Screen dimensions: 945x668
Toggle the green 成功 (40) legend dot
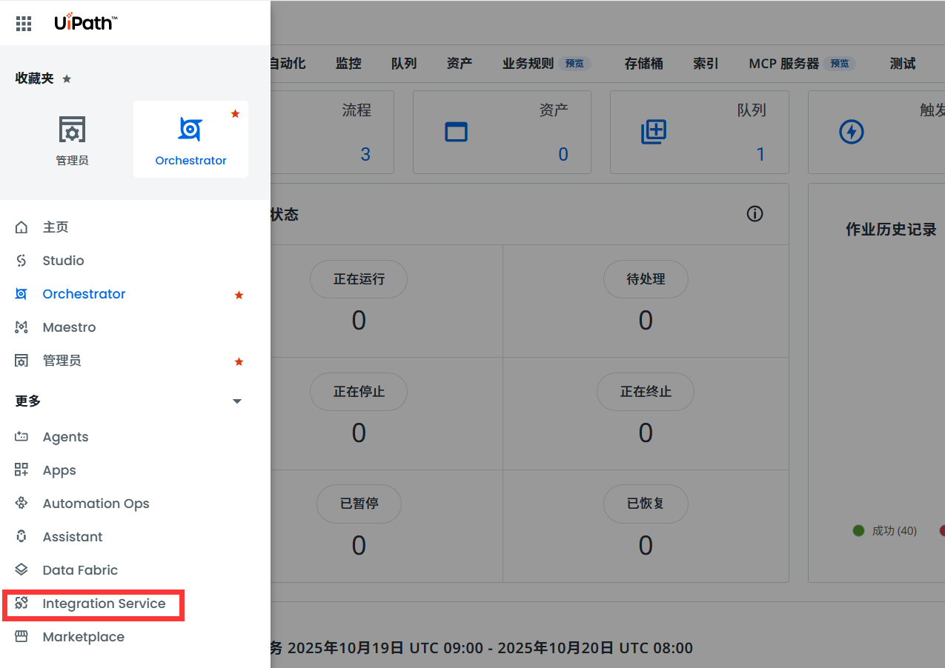859,530
